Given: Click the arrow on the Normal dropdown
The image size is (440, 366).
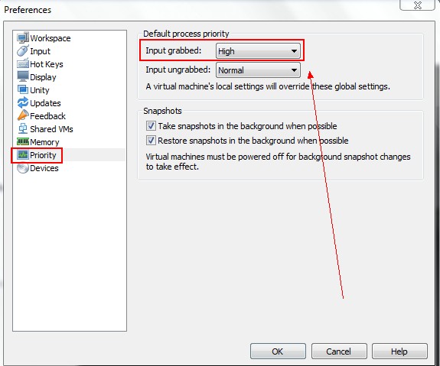Looking at the screenshot, I should tap(294, 70).
